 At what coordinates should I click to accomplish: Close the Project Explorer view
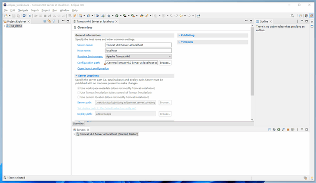pos(29,21)
